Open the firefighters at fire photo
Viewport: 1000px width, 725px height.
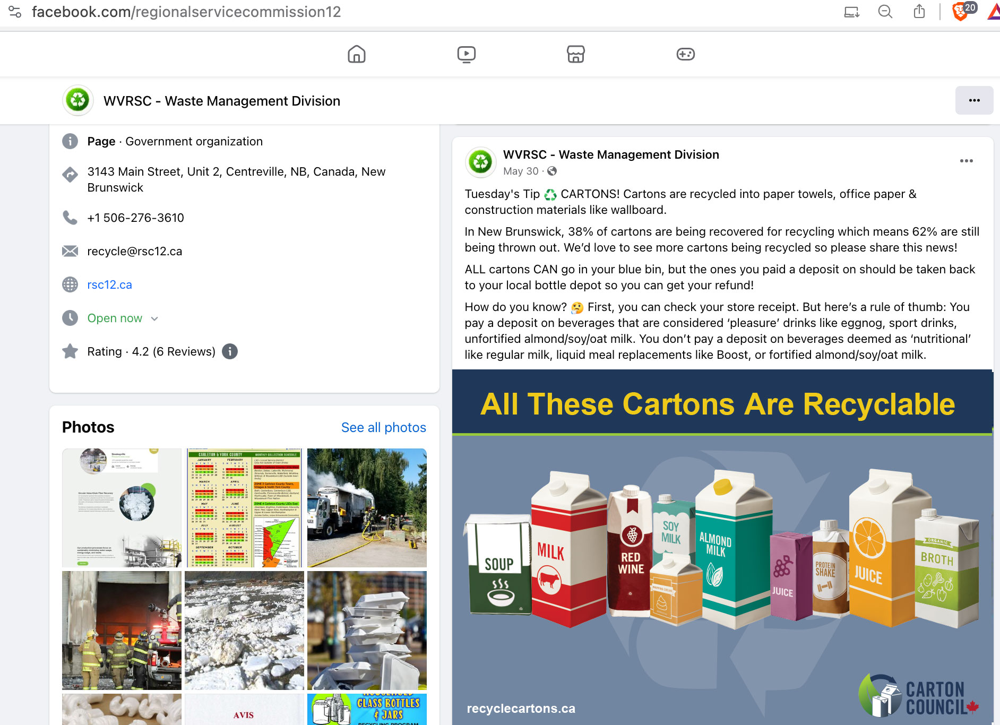(x=122, y=631)
